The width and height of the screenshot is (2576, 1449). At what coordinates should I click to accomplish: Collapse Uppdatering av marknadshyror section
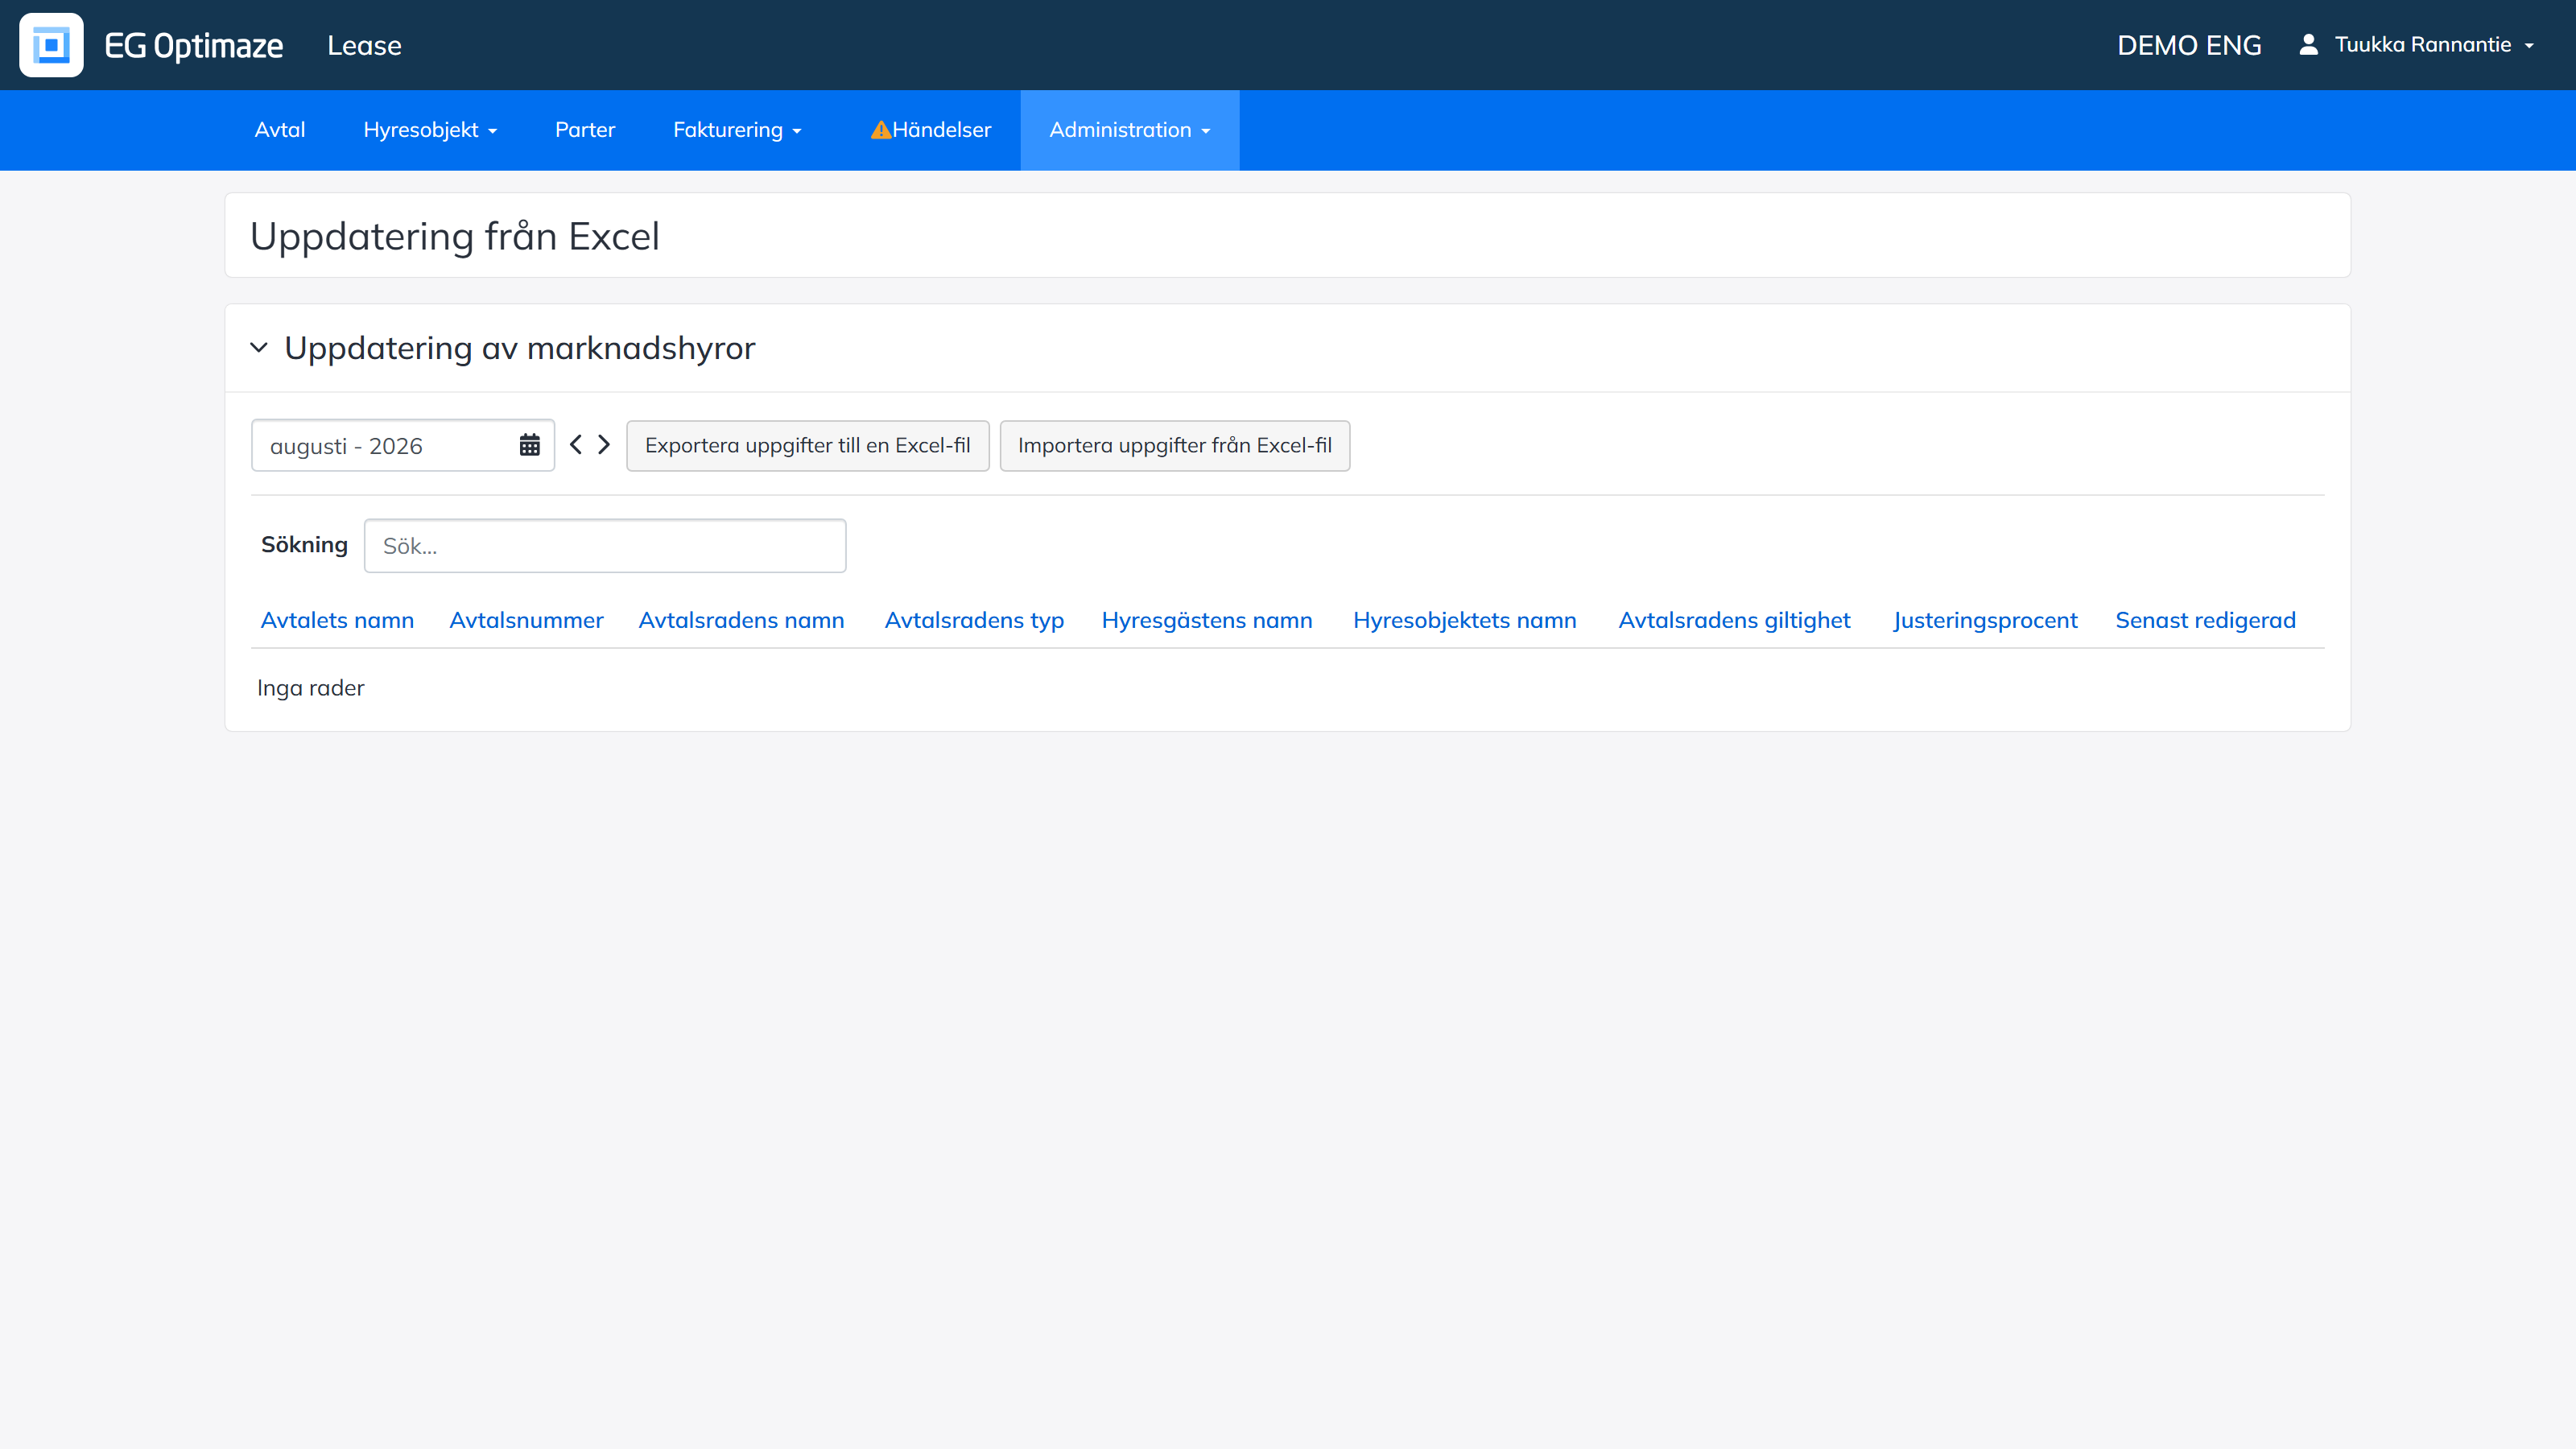259,348
